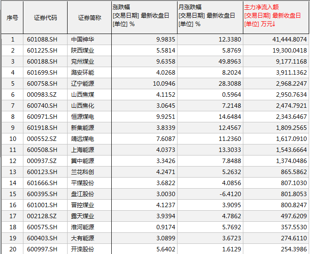Select stock name 露天煤业
310x254 pixels.
83,216
